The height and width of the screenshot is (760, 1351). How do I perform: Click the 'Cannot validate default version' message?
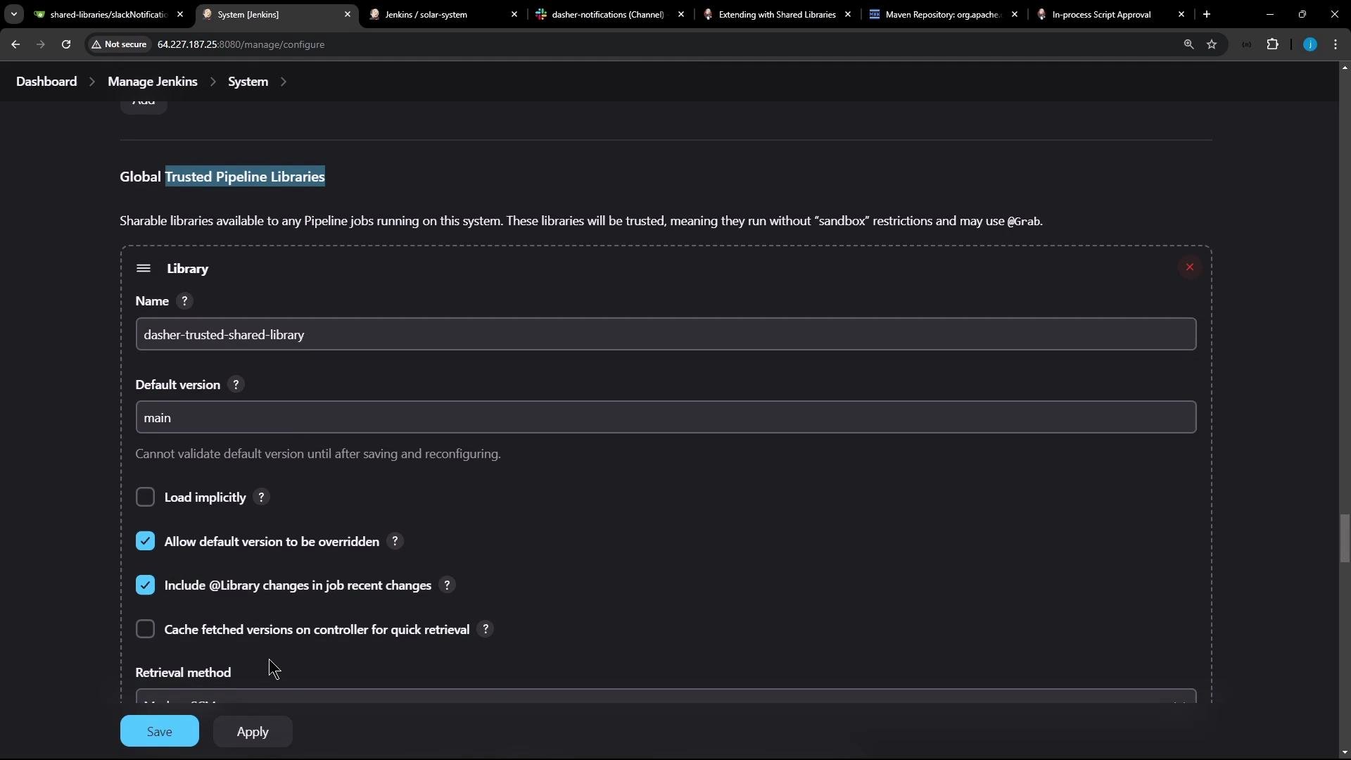(x=318, y=454)
